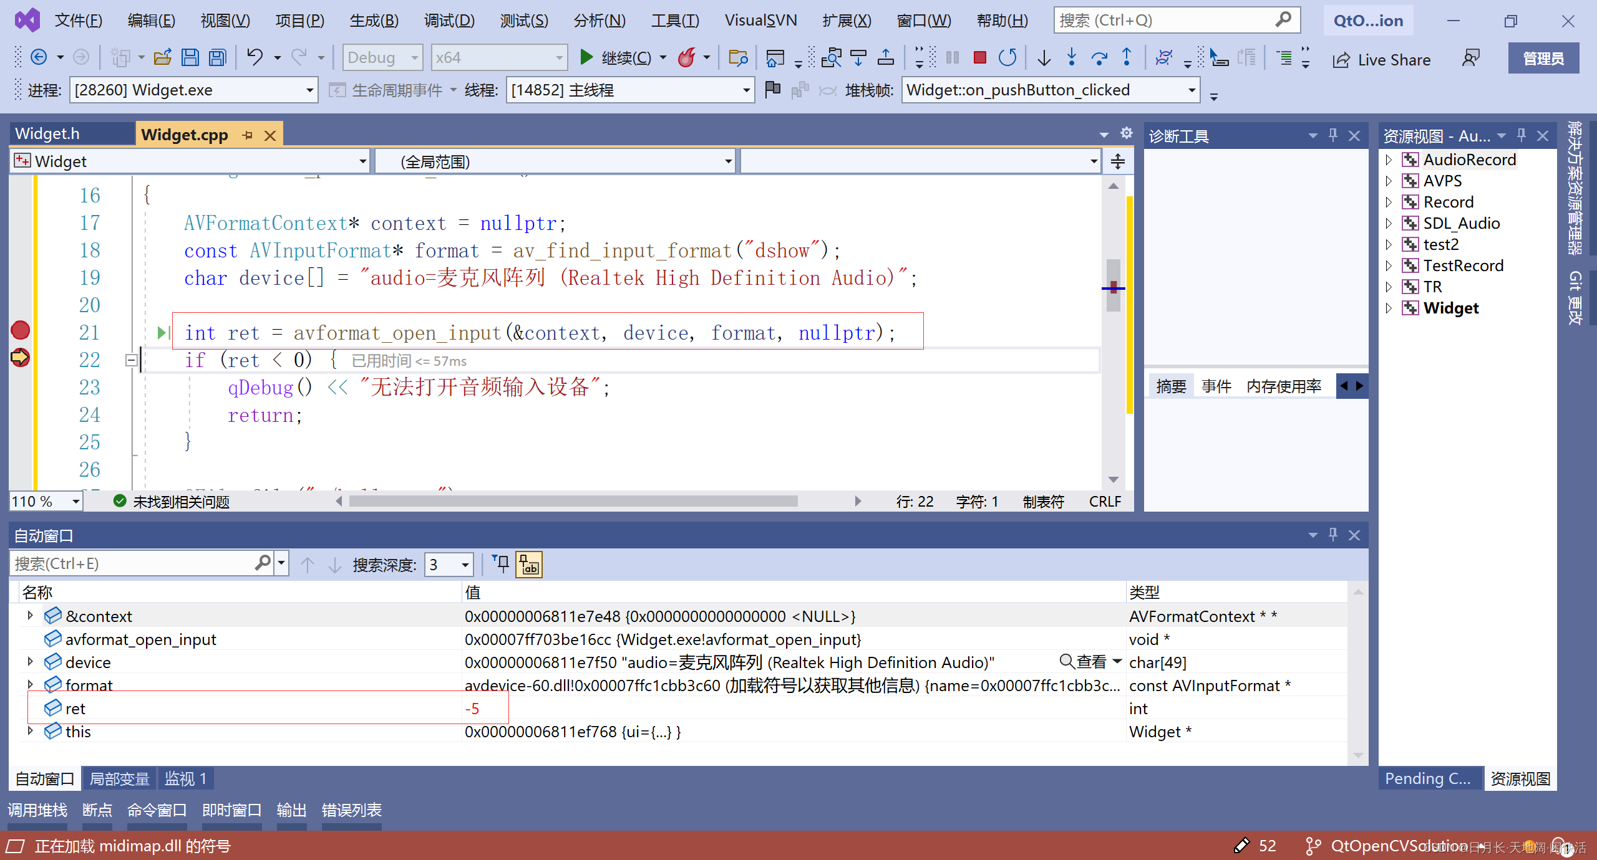Viewport: 1597px width, 860px height.
Task: Restart debugging with the circular arrow icon
Action: click(x=1007, y=58)
